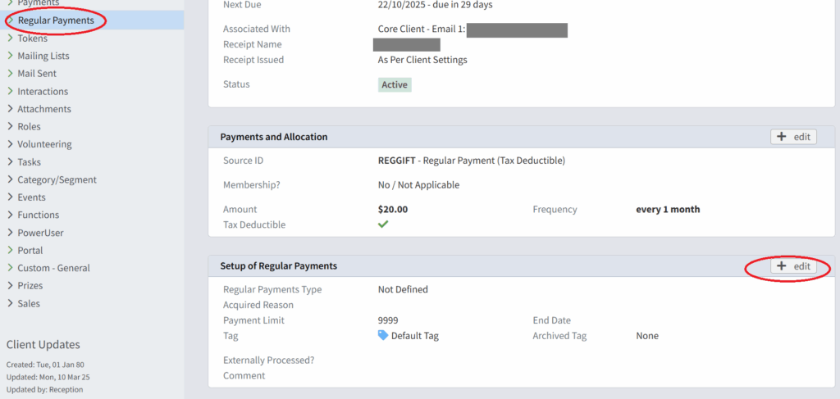Select Custom - General in sidebar

coord(53,268)
